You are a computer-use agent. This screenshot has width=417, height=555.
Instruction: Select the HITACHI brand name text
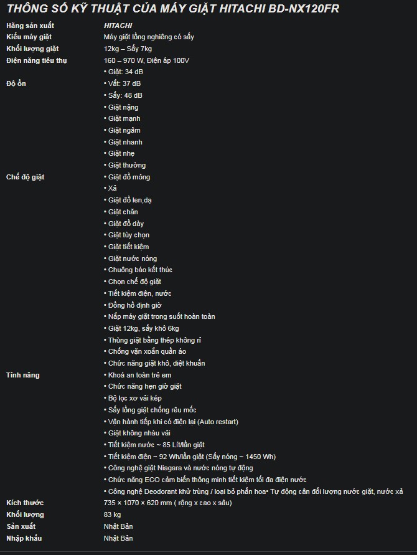(x=118, y=26)
